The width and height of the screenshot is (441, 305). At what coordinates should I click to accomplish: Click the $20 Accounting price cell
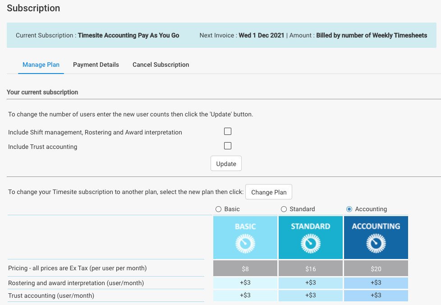[x=376, y=268]
